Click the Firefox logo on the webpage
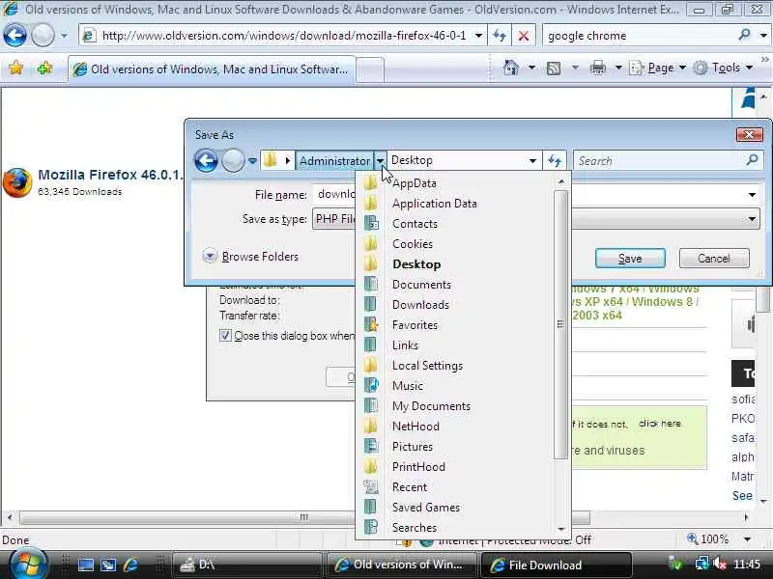Viewport: 773px width, 579px height. [17, 182]
